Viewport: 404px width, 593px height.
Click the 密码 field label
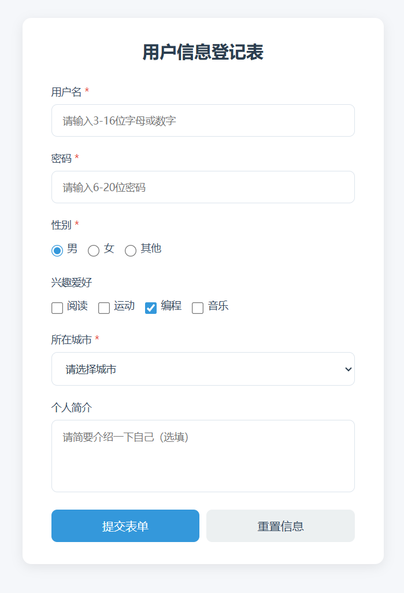tap(61, 158)
